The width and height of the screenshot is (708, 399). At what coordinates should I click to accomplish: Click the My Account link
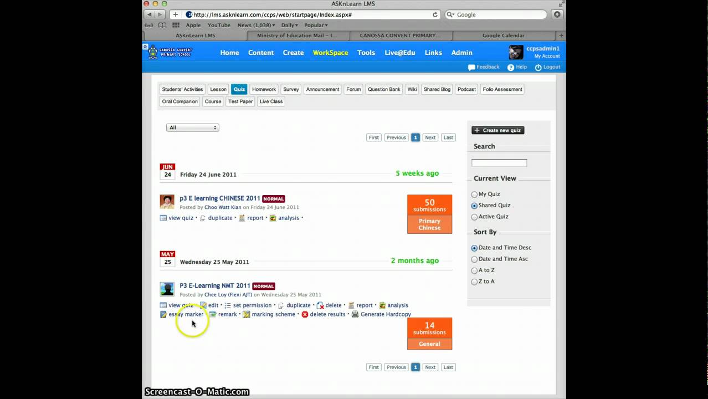547,56
